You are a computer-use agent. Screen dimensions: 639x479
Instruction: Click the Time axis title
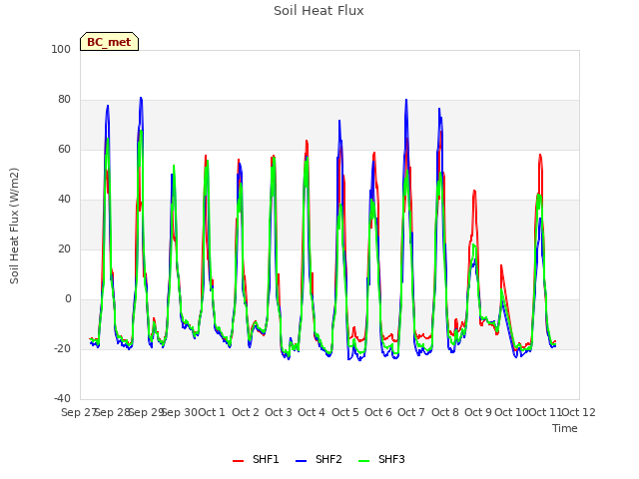[565, 428]
